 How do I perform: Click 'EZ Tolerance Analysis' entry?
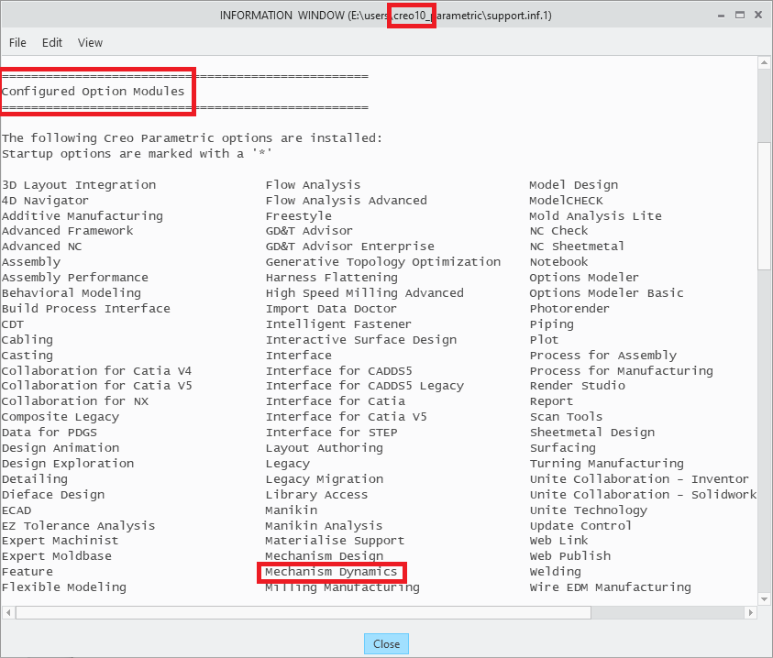click(78, 526)
